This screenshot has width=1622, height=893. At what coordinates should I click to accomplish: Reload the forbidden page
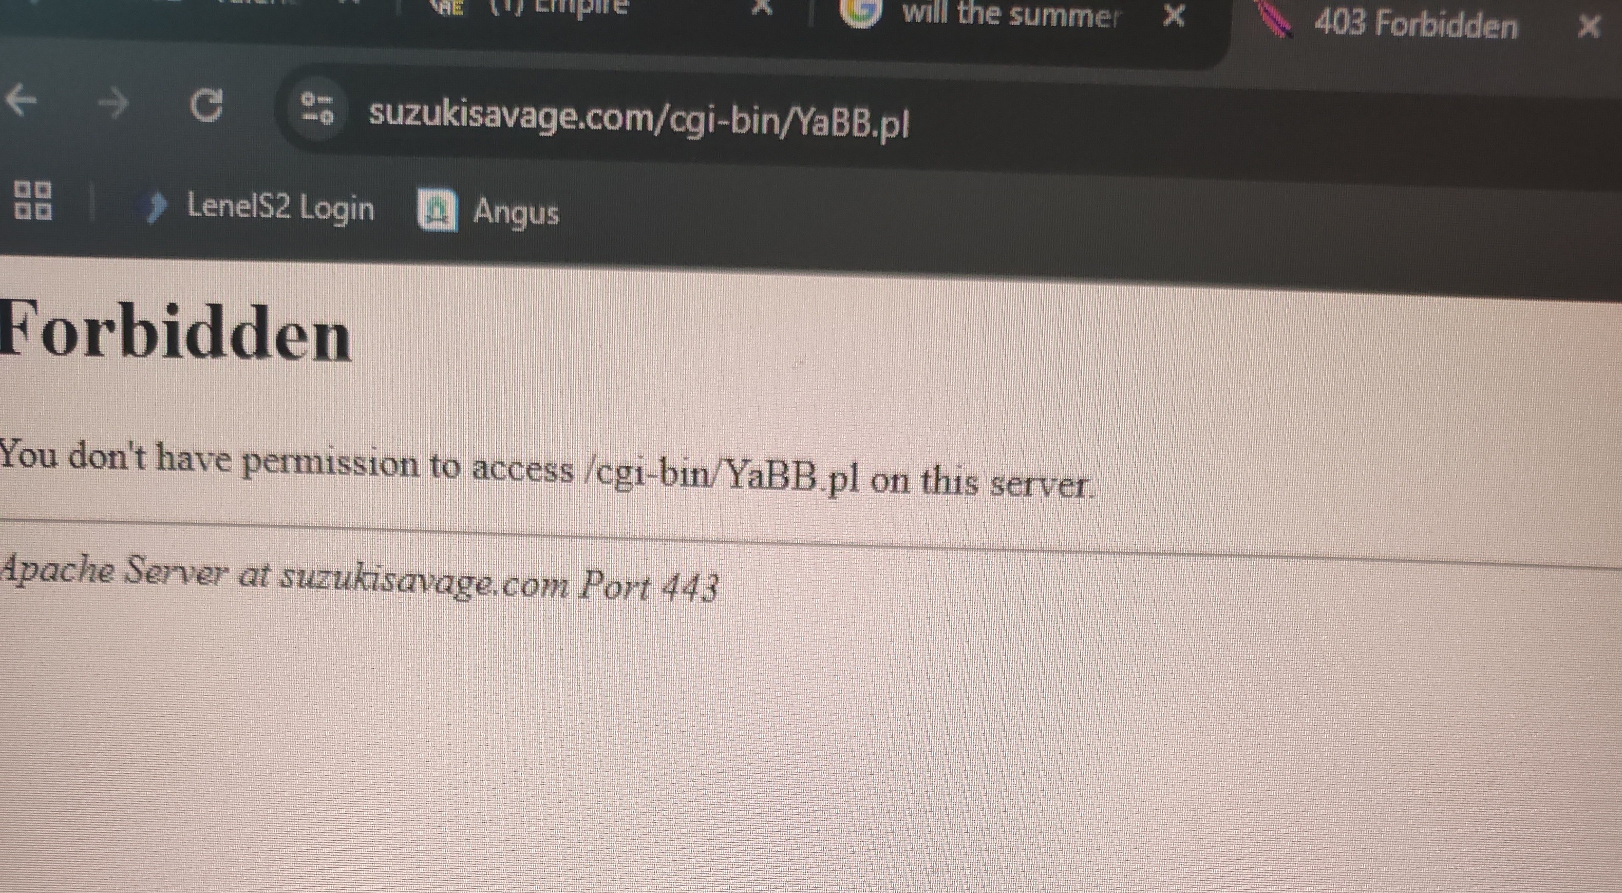tap(206, 105)
